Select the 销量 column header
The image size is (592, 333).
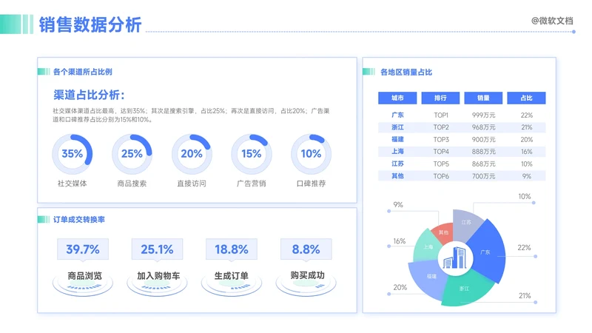(x=483, y=98)
